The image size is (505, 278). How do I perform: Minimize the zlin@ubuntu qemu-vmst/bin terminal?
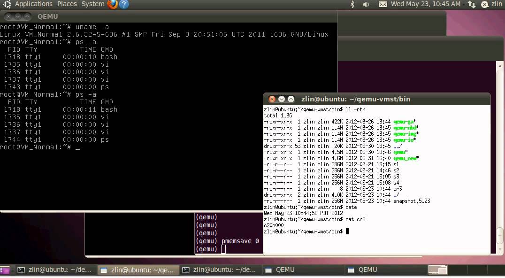282,99
